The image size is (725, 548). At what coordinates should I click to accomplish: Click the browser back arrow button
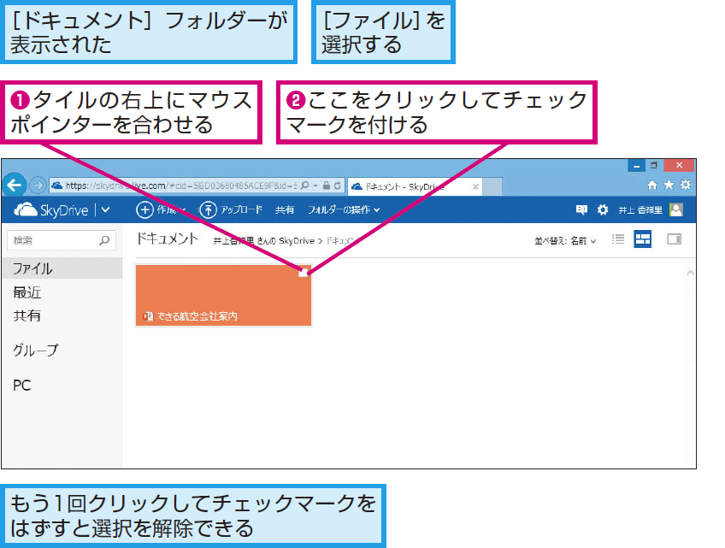[15, 185]
